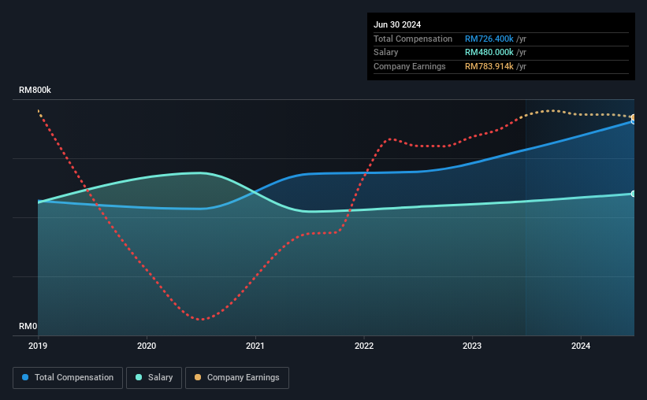Screen dimensions: 647x400
Task: Click the 2021 x-axis label
Action: pos(255,346)
